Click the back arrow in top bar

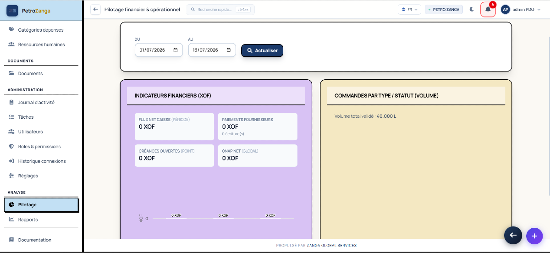click(x=95, y=9)
